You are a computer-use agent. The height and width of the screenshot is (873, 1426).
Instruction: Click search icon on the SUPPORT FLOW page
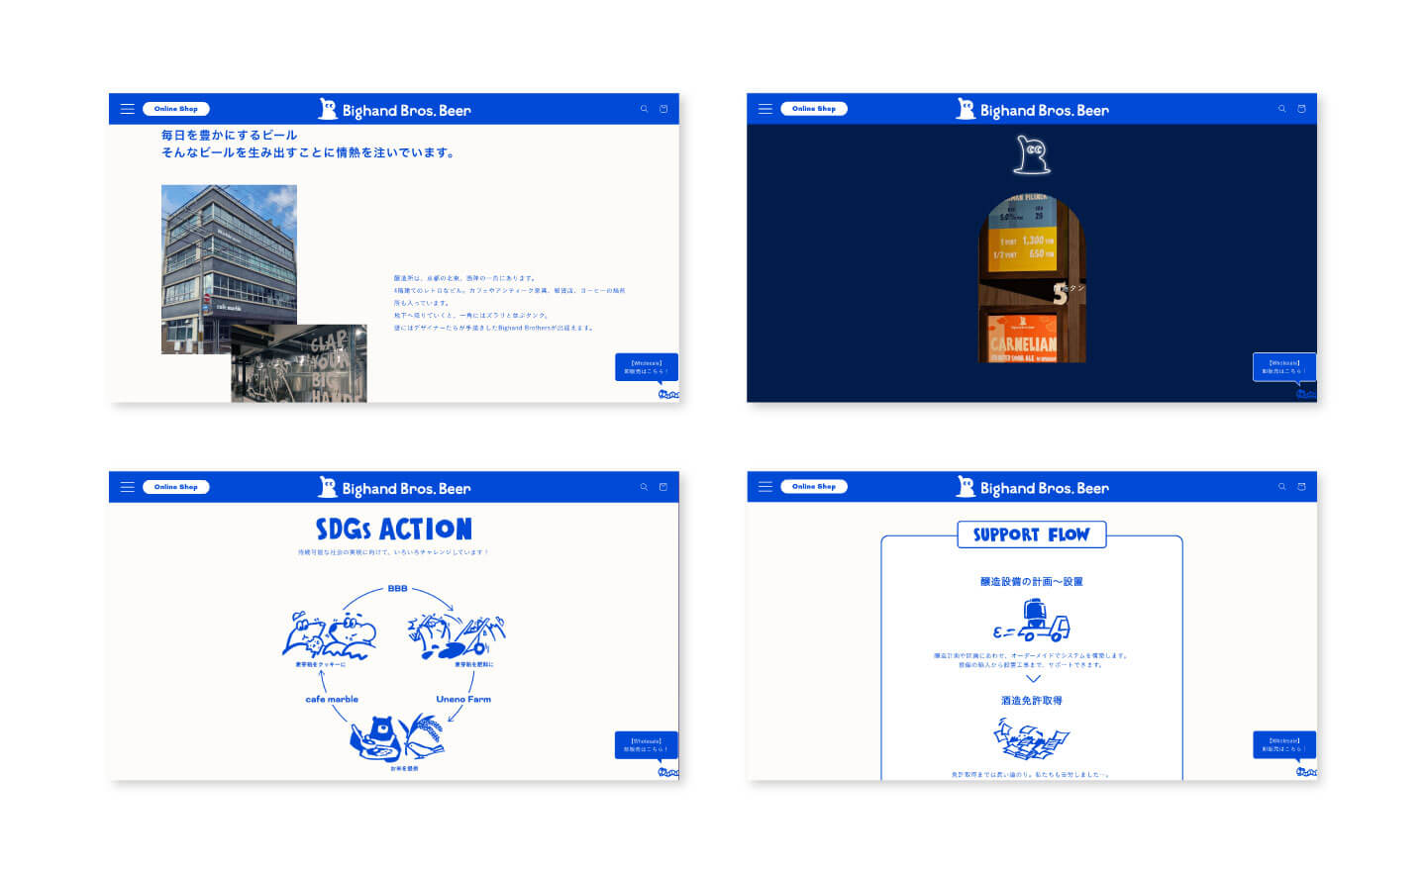[1281, 487]
